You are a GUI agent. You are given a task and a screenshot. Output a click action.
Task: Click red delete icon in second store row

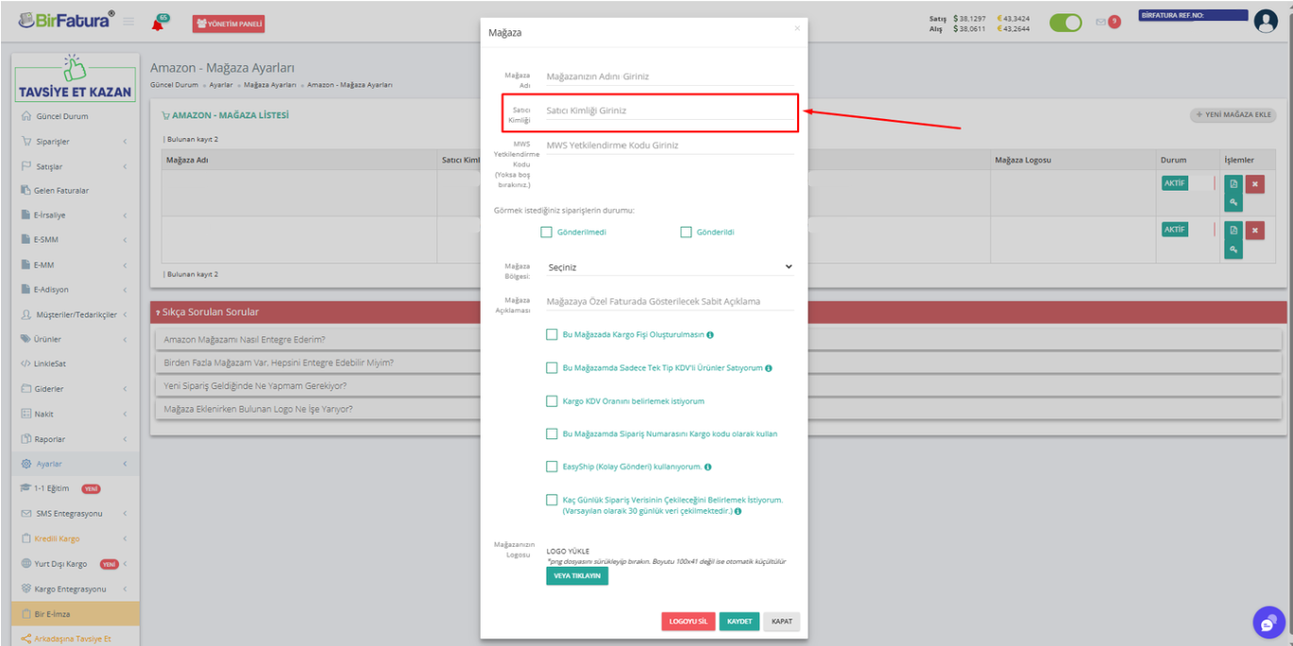(1254, 229)
